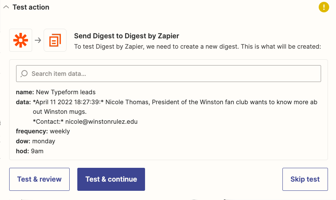336x200 pixels.
Task: Collapse the Test action section chevron
Action: tap(6, 7)
